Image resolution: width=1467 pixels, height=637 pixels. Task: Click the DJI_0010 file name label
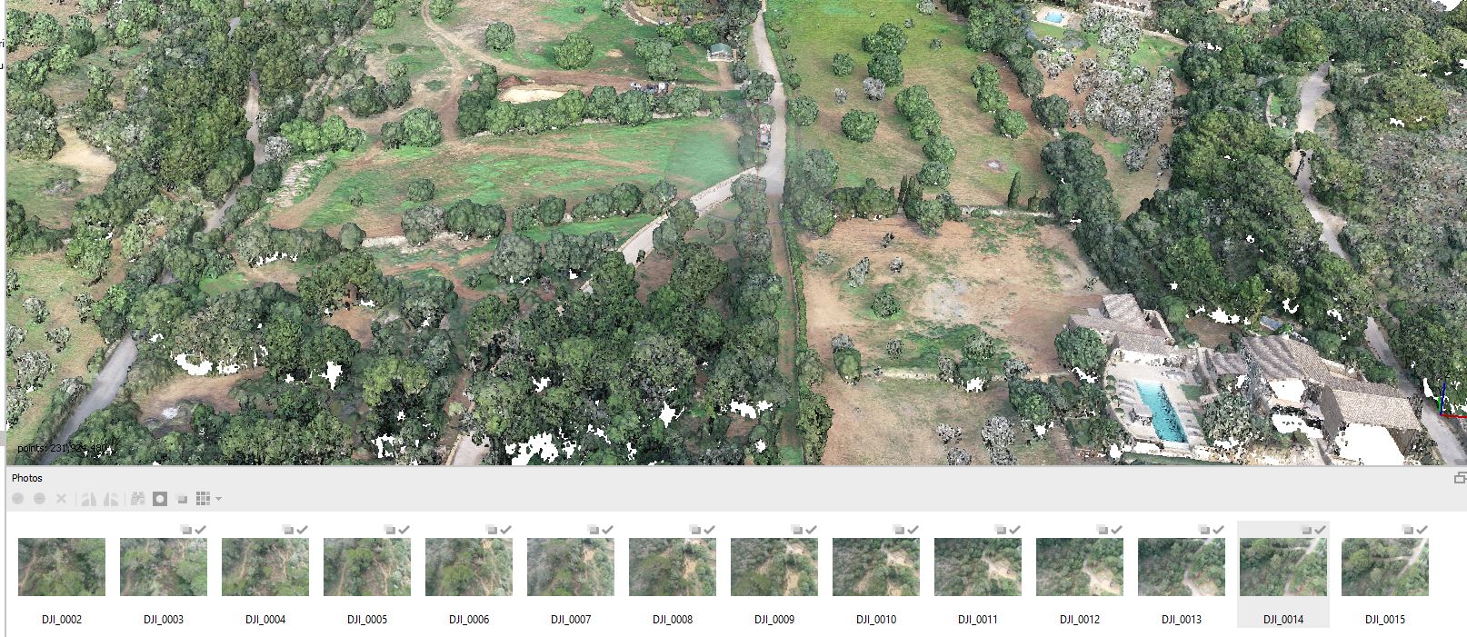click(876, 620)
